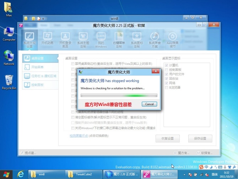Open win8 Explorer quick access toolbar dropdown
238x179 pixels.
43,19
